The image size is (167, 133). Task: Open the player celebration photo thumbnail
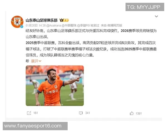point(55,86)
